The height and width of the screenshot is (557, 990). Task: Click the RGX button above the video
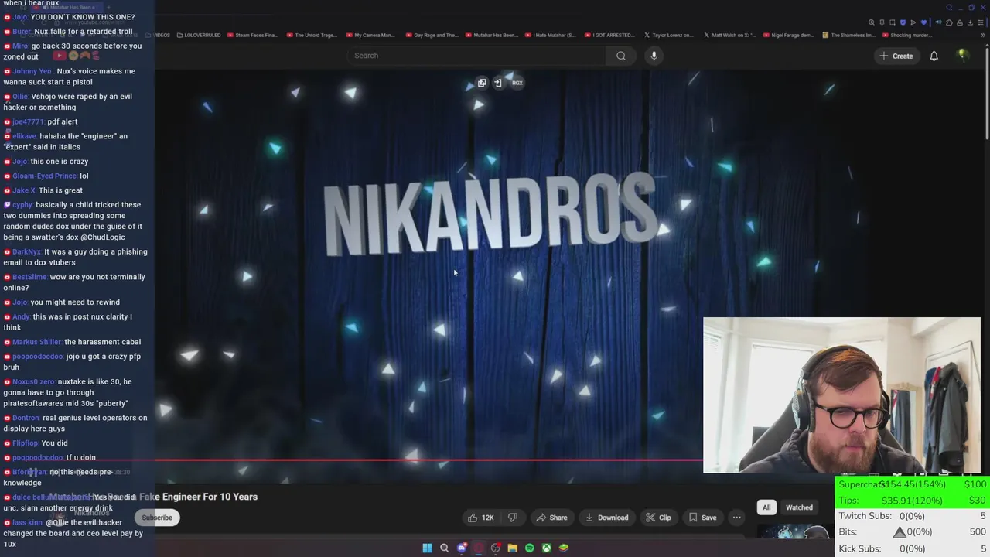(517, 83)
